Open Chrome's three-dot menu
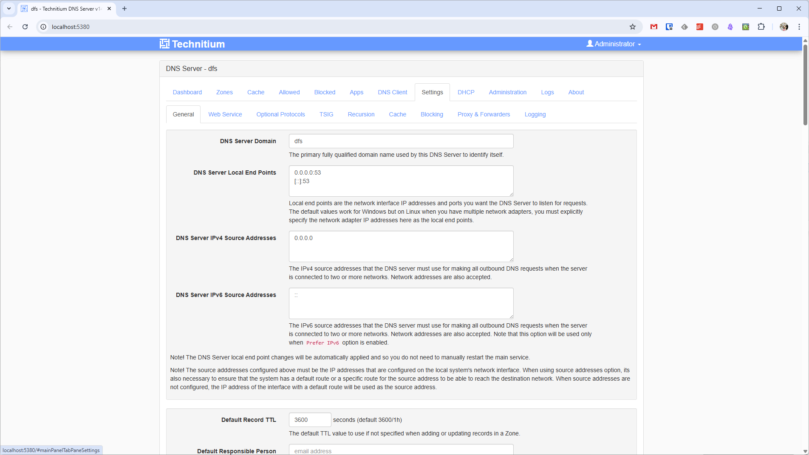809x455 pixels. (799, 27)
